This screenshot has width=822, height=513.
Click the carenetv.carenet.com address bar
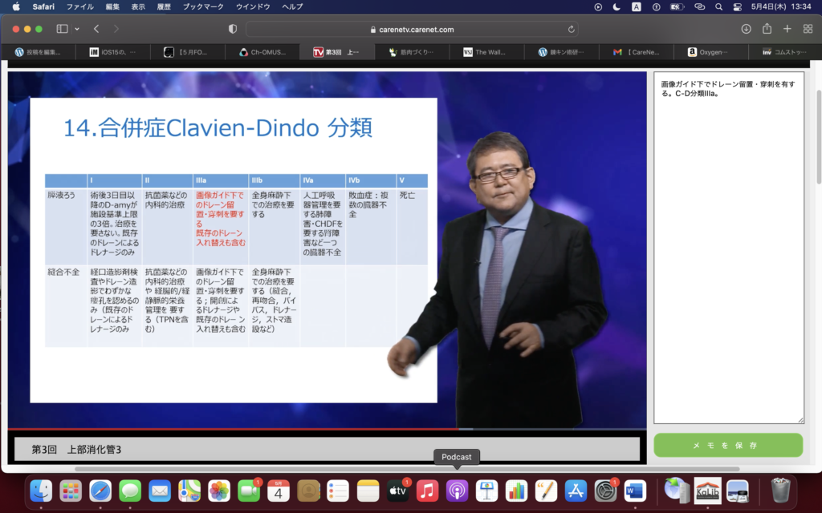pos(411,29)
